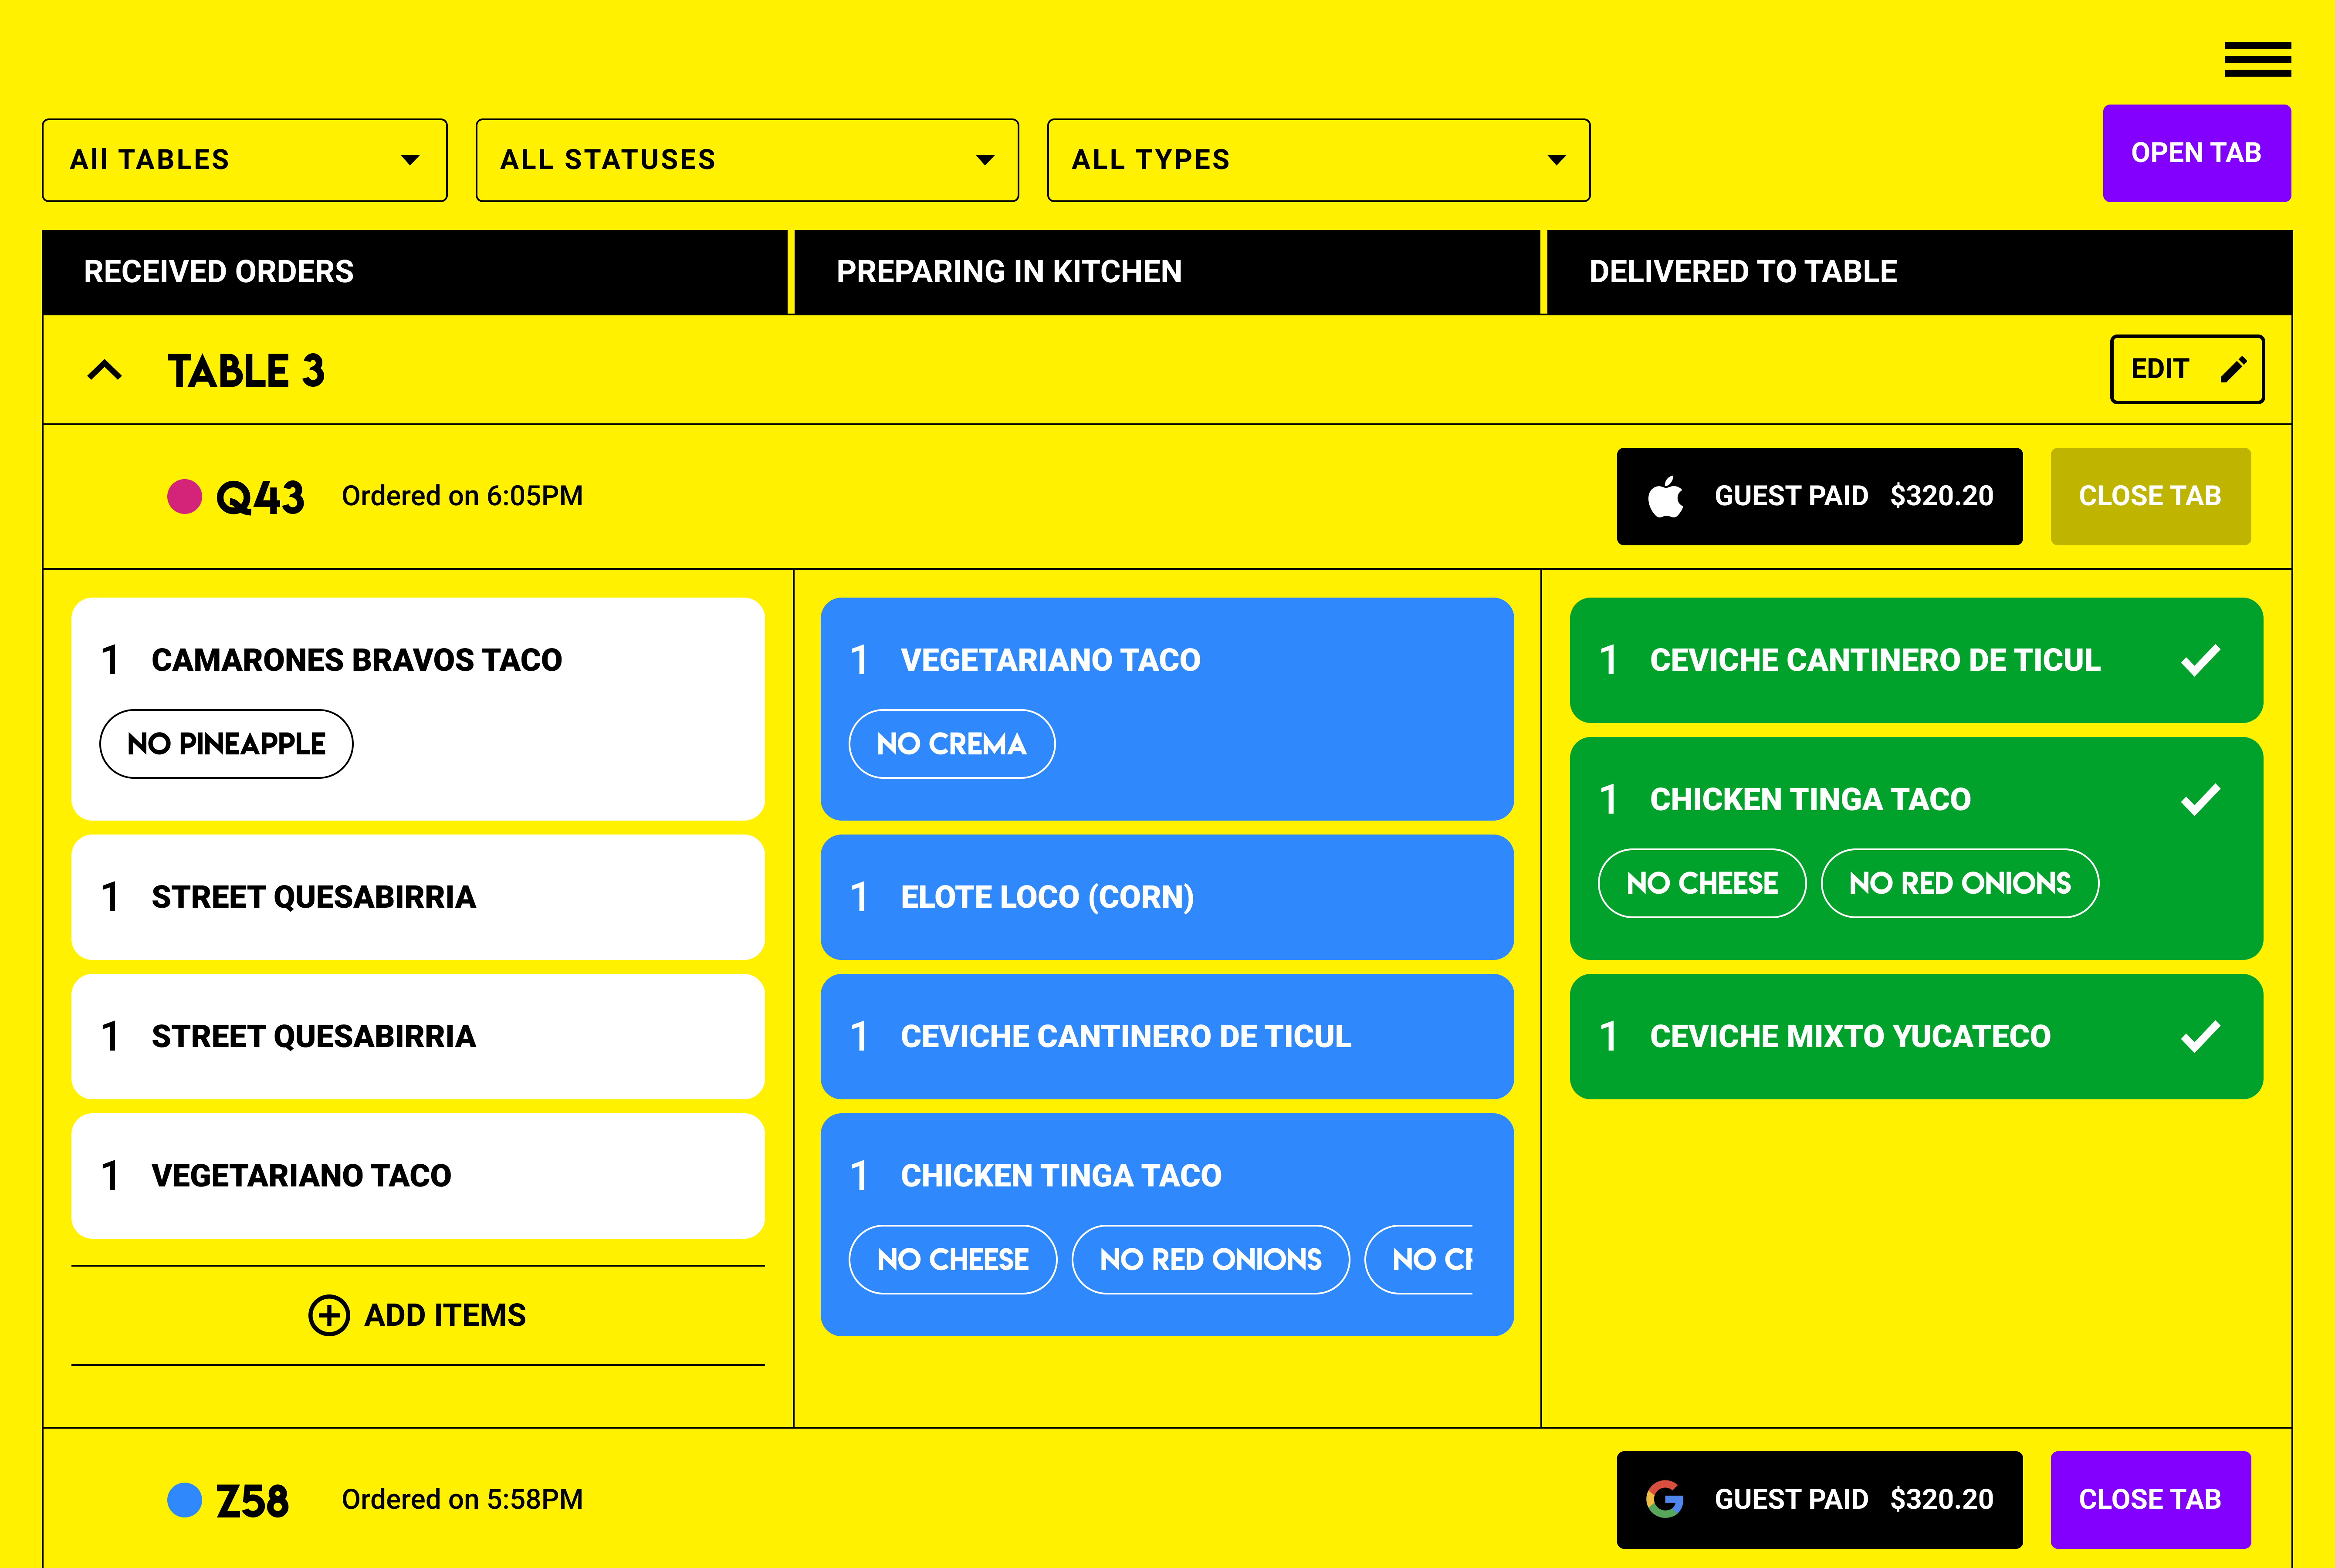Screen dimensions: 2335x1568
Task: Select the second Street Quesabirria card
Action: point(418,1036)
